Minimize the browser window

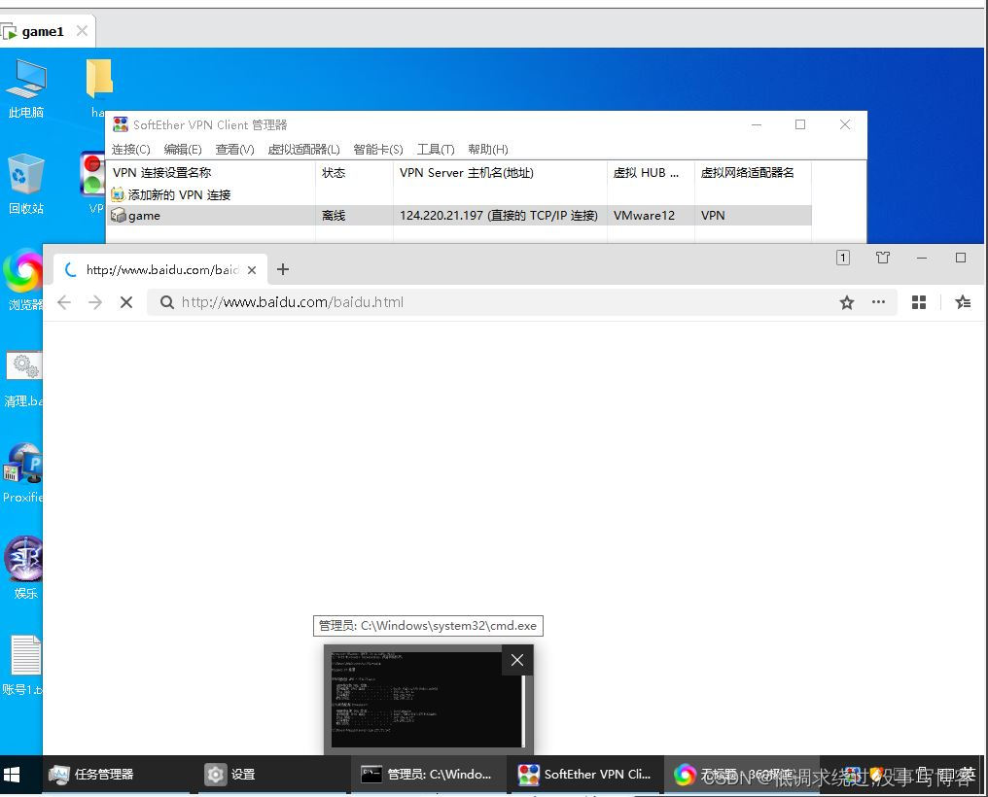tap(922, 258)
